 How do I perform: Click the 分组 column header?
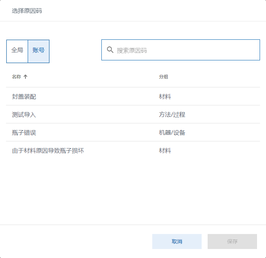coord(163,77)
